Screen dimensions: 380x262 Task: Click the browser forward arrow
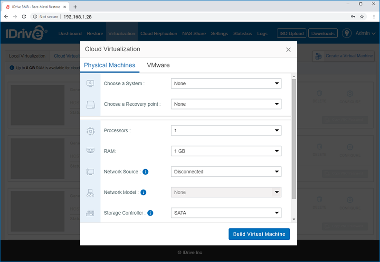click(x=15, y=17)
